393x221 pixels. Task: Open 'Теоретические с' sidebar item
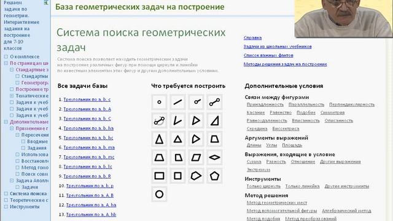(x=29, y=200)
